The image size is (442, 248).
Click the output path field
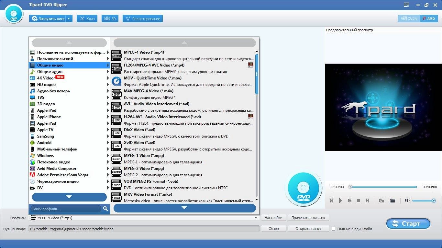144,229
